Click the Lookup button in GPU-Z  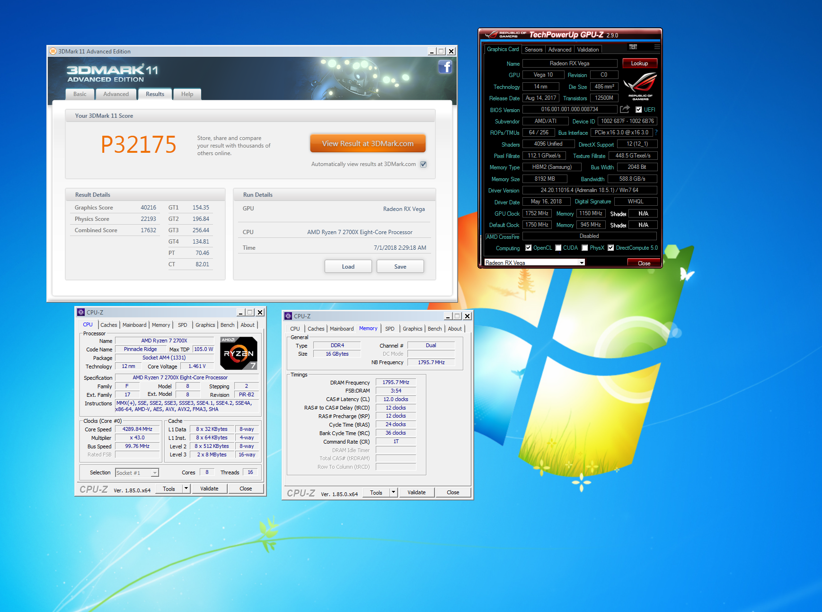point(639,63)
